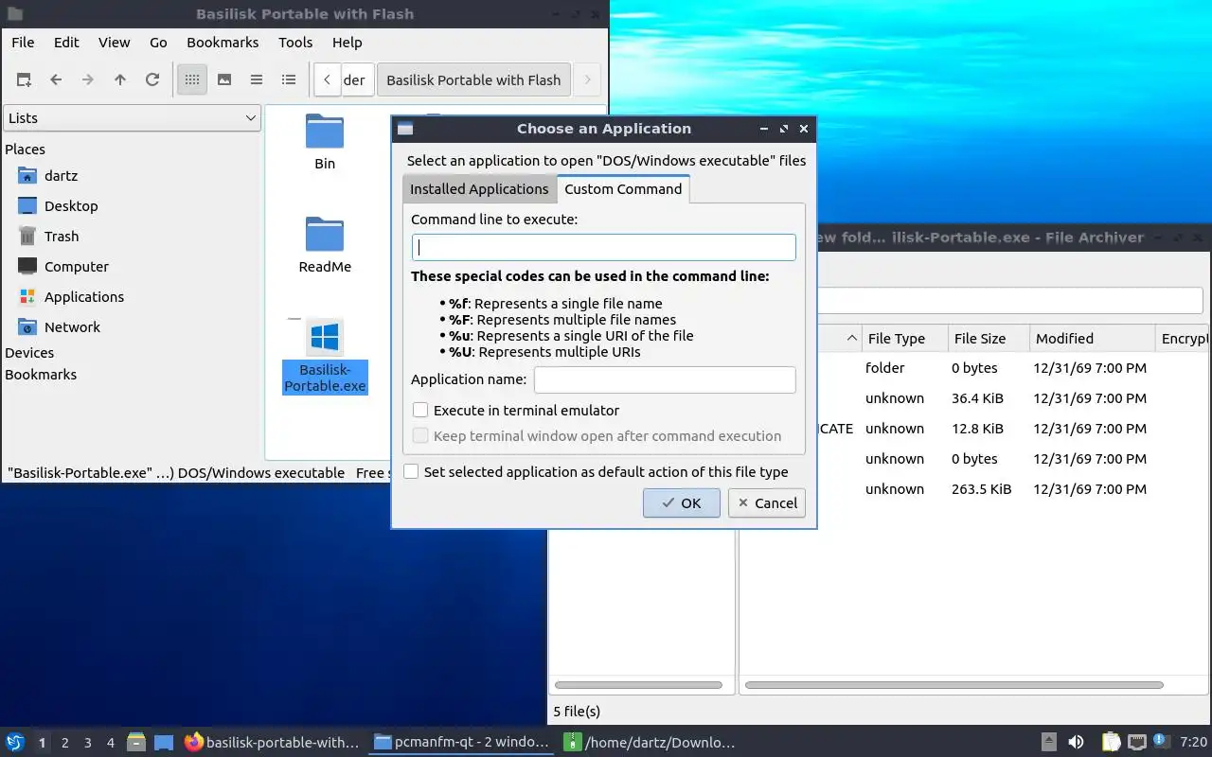This screenshot has height=757, width=1212.
Task: Switch to thumbnail view in file manager toolbar
Action: point(224,80)
